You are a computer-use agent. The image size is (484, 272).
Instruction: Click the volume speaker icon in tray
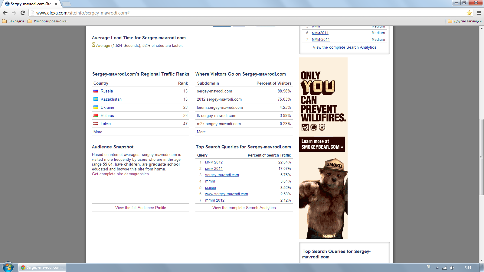(x=452, y=267)
